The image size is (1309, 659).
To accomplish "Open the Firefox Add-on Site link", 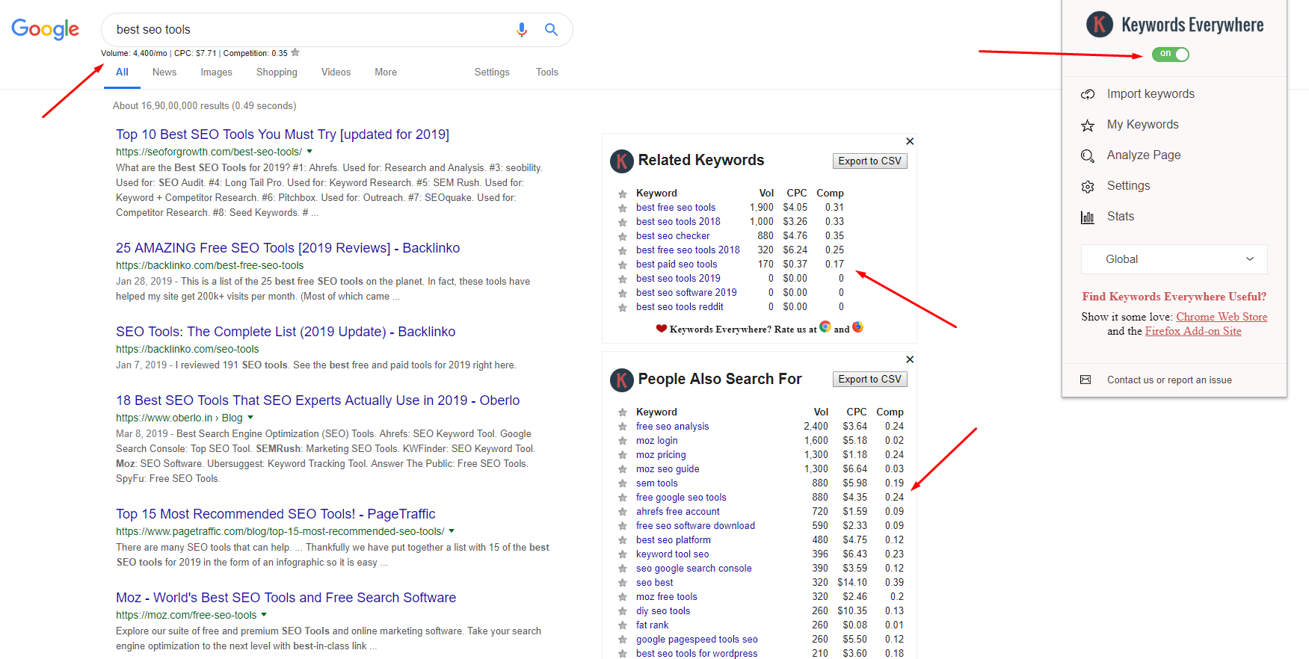I will tap(1193, 331).
